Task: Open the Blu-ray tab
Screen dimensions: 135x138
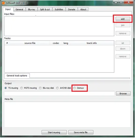Action: click(31, 9)
